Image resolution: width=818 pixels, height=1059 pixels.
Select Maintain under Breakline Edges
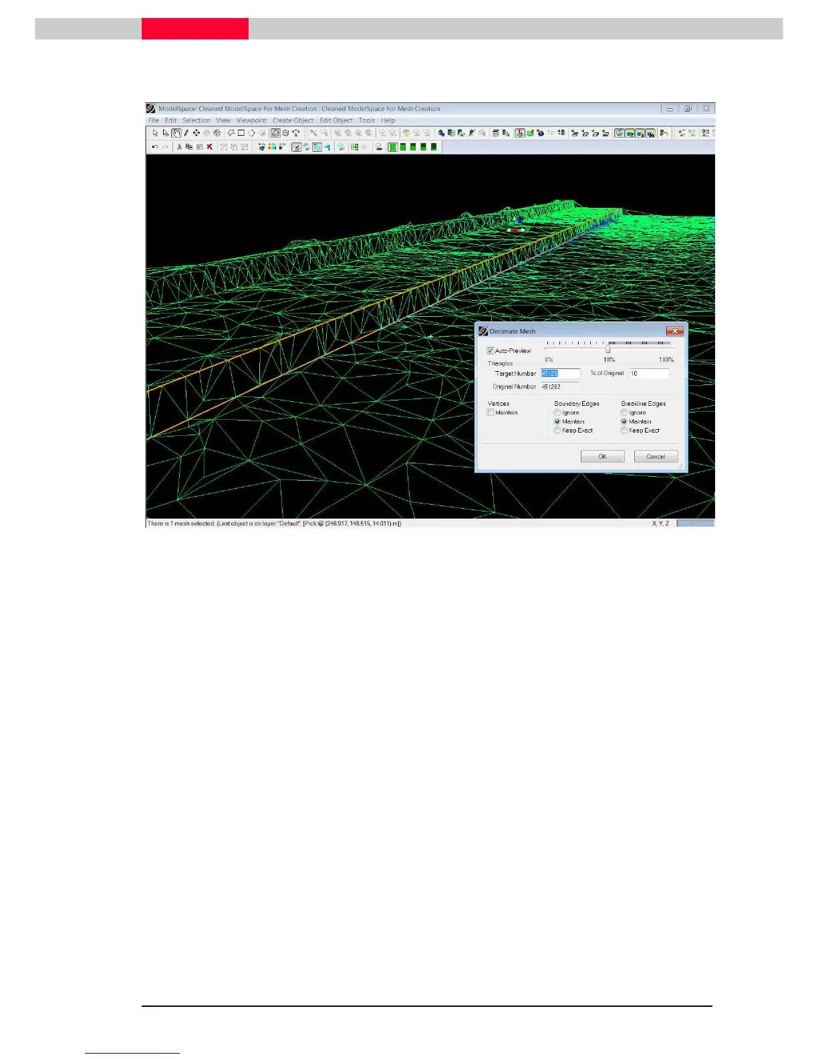pyautogui.click(x=624, y=421)
